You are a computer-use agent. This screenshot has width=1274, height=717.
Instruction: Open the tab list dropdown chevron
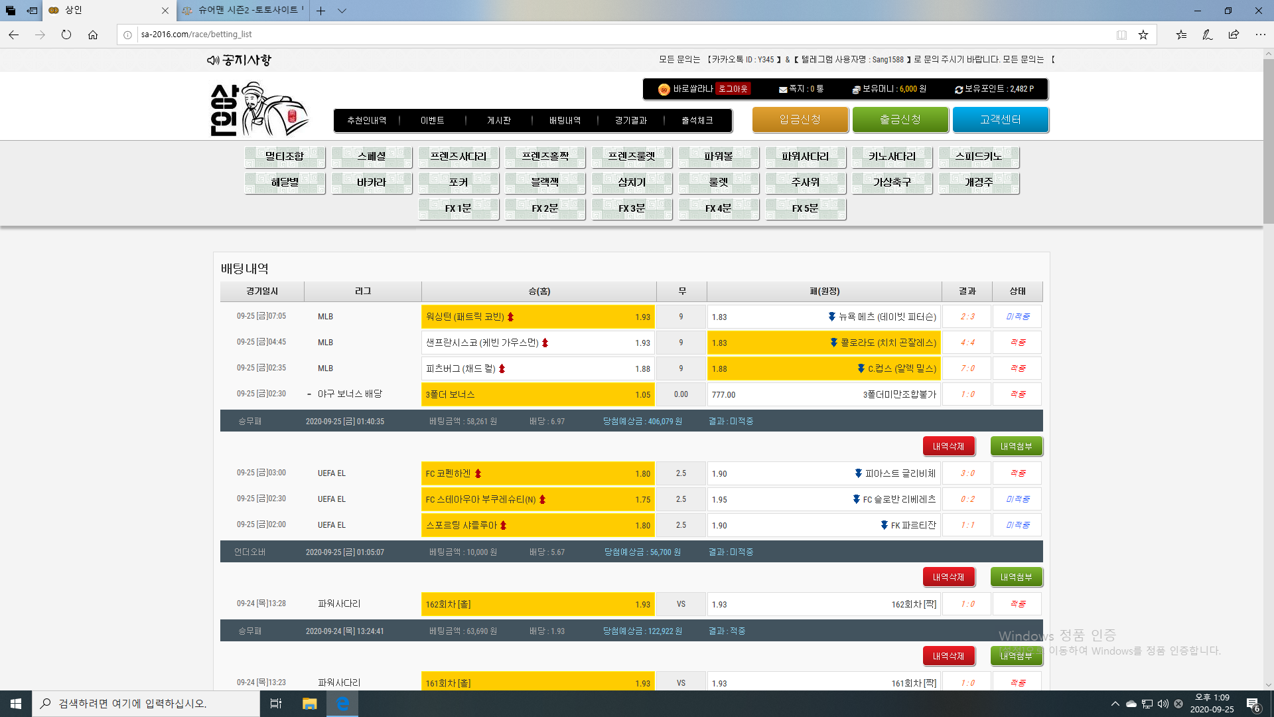[x=342, y=11]
